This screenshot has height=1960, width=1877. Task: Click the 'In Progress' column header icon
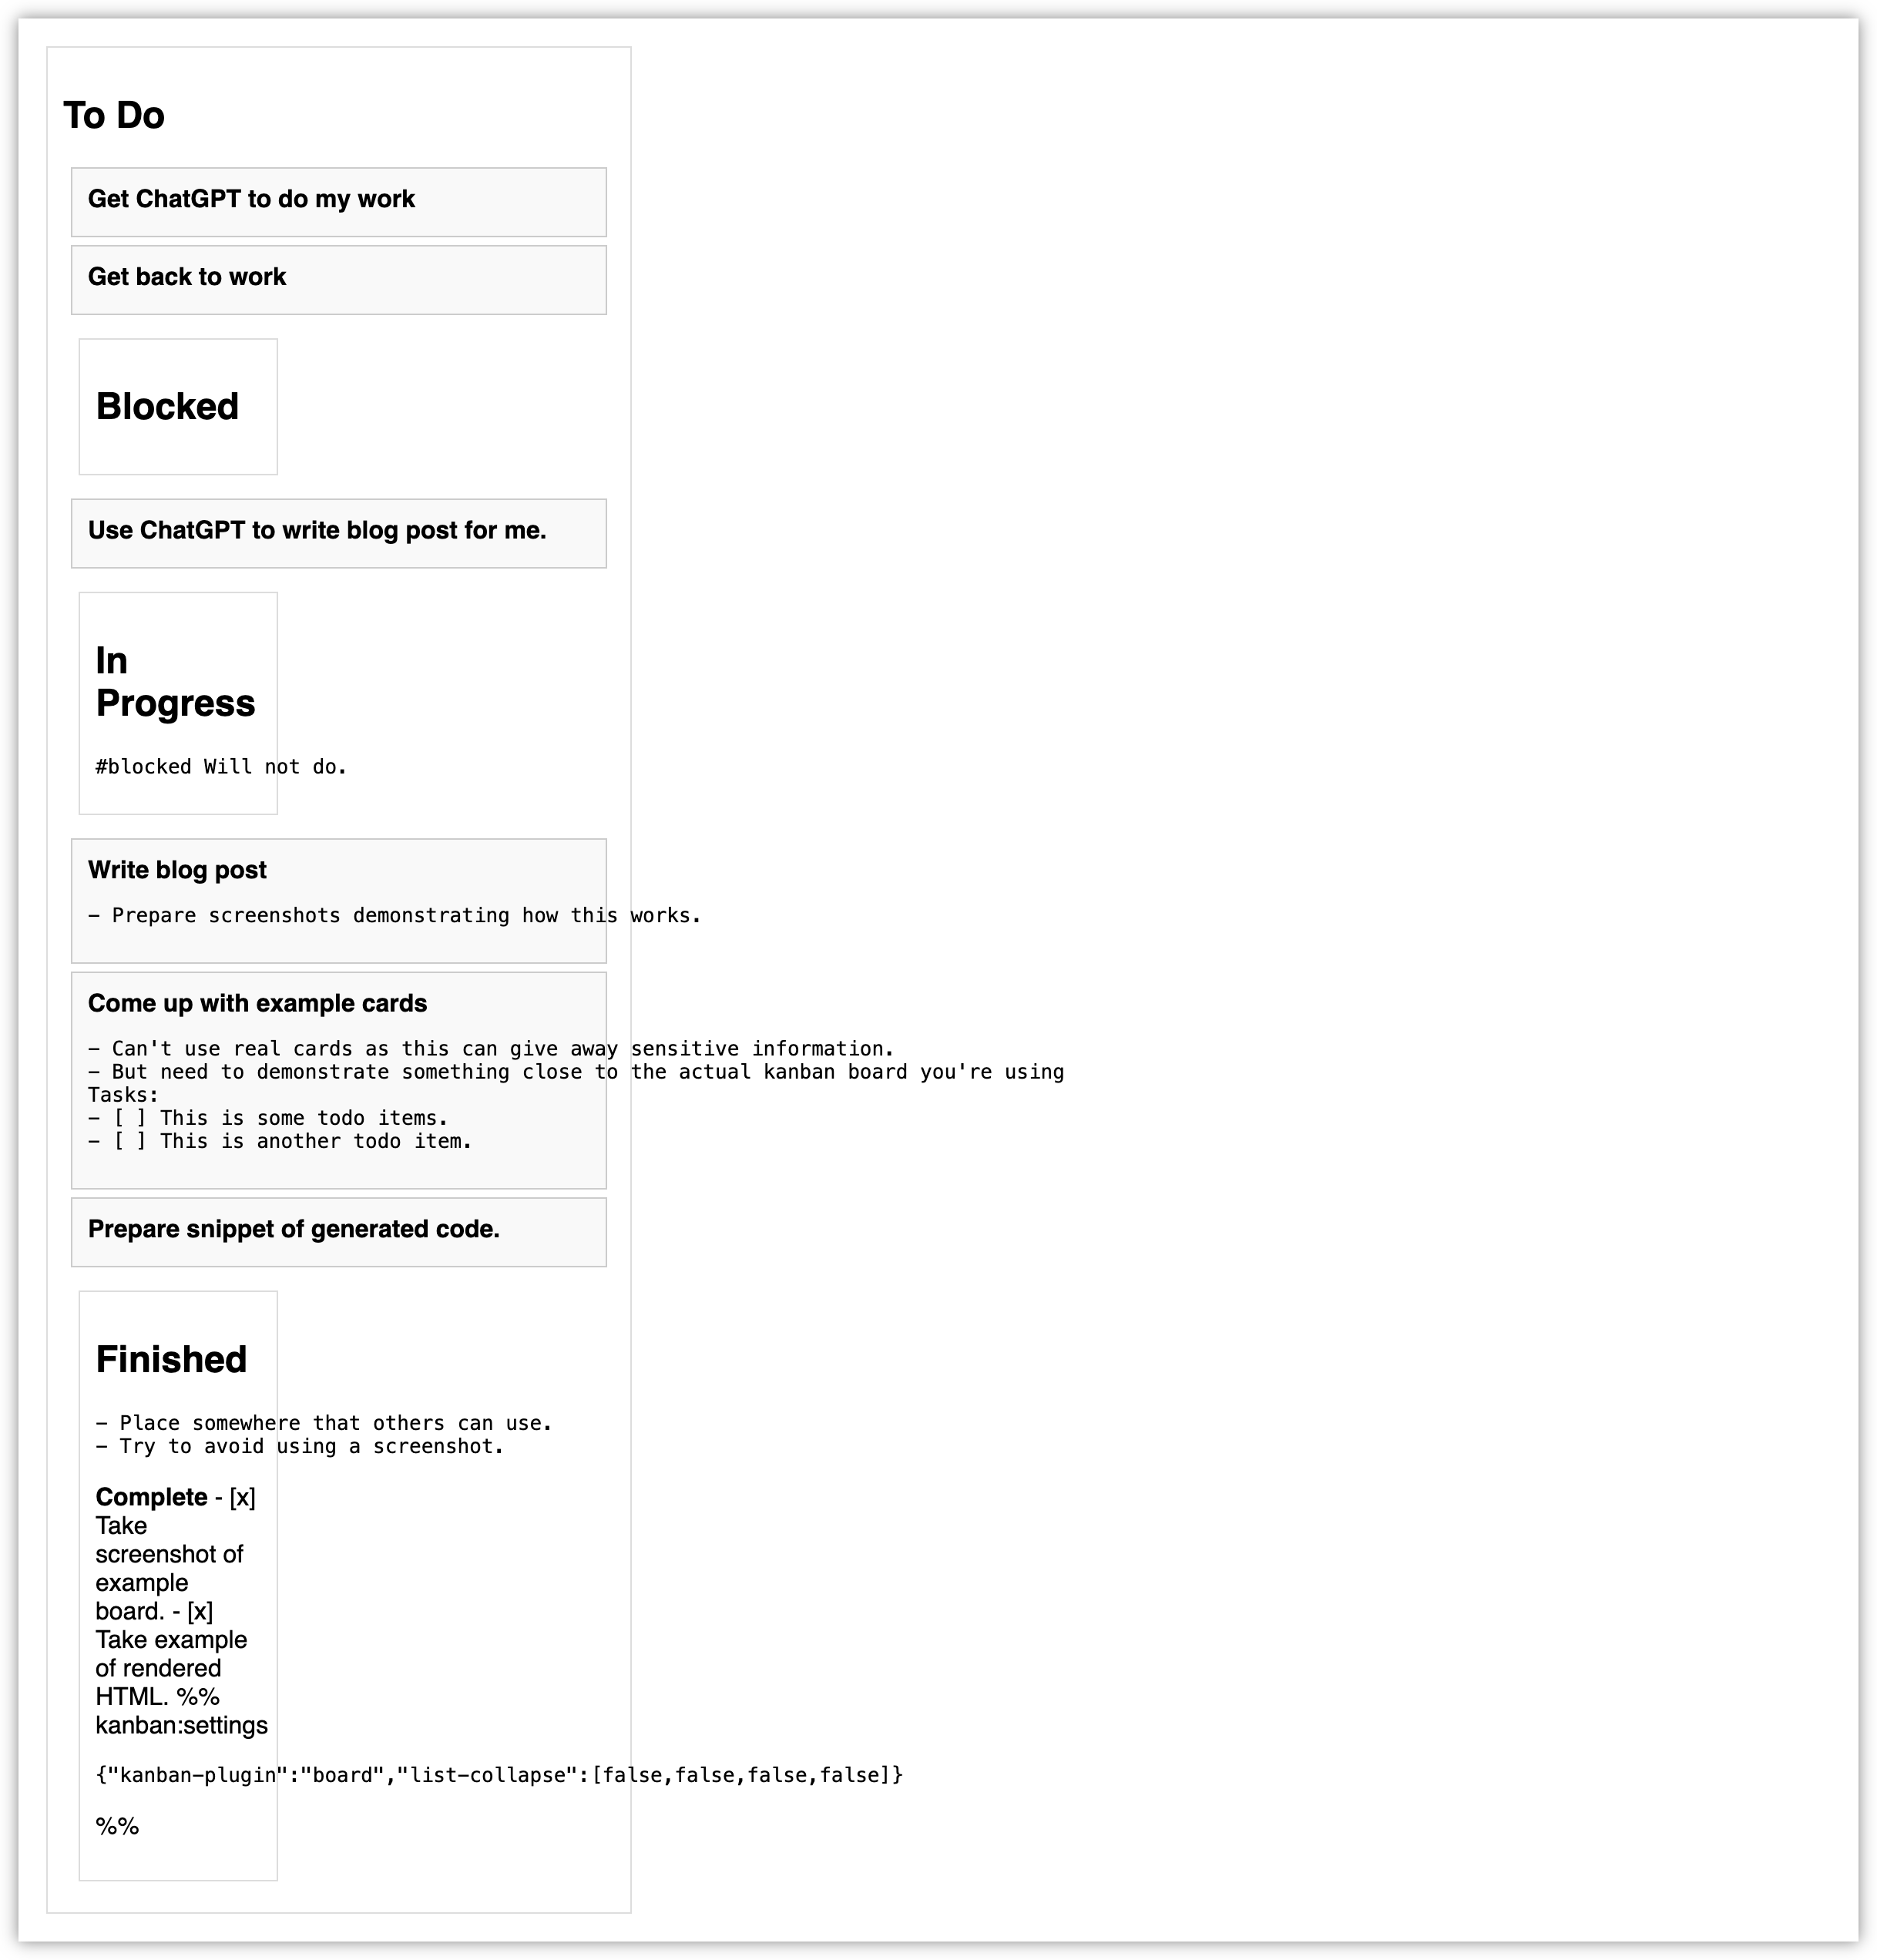173,681
